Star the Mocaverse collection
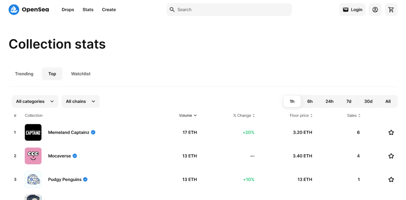Screen dimensions: 406x200 (x=391, y=156)
